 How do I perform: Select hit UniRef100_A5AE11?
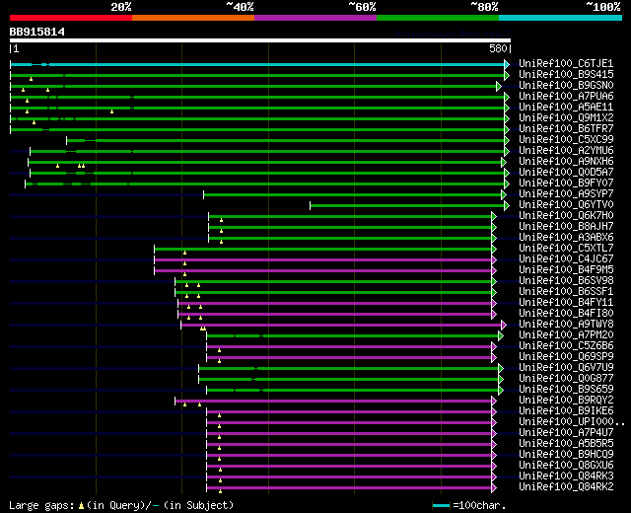coord(566,108)
